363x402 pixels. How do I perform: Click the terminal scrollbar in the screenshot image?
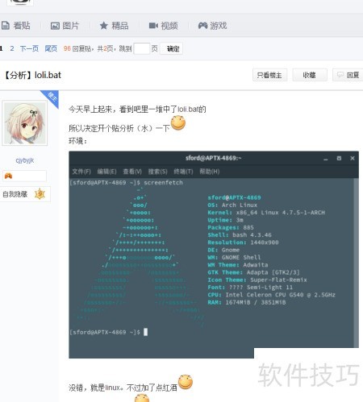(356, 263)
